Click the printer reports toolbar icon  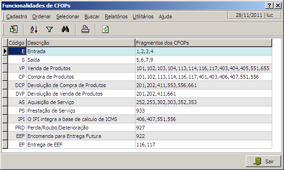[x=85, y=29]
